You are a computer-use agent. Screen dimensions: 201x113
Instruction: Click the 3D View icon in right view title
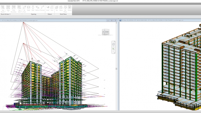tap(120, 20)
